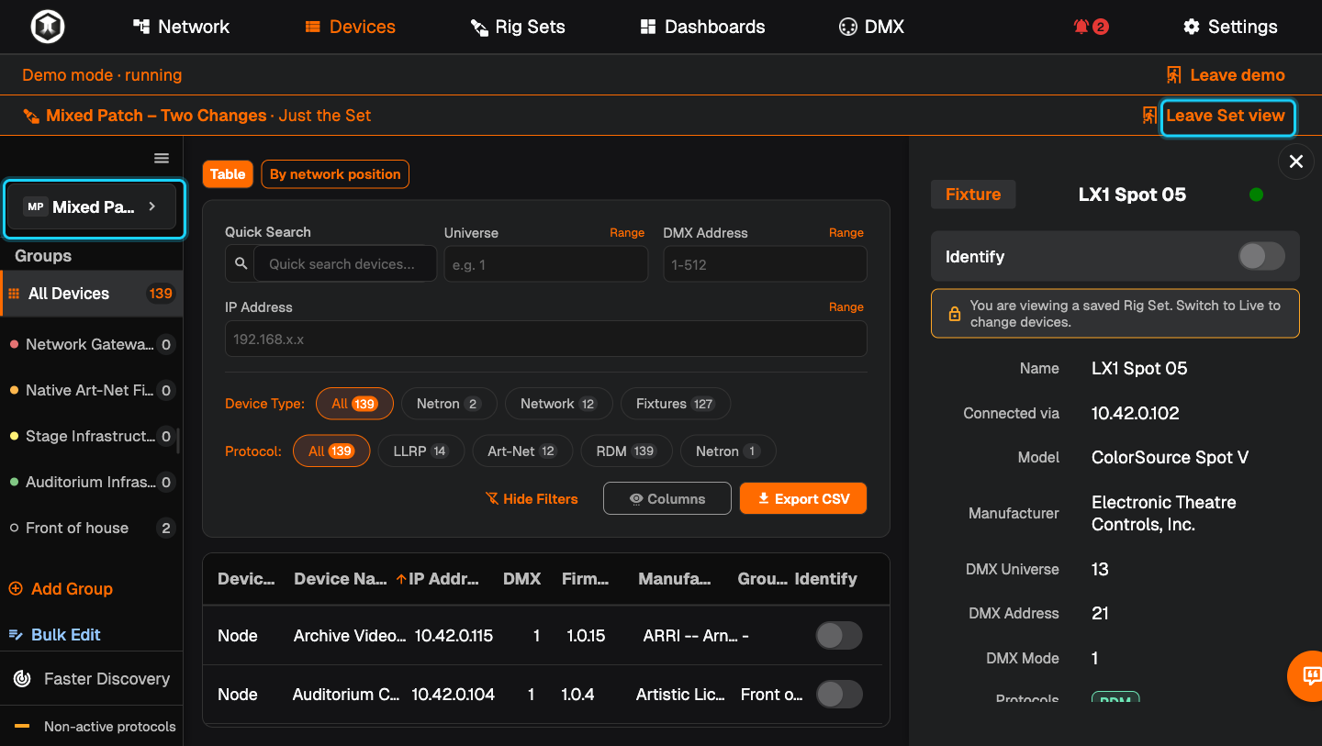This screenshot has height=746, width=1322.
Task: Switch to the DMX tab
Action: tap(872, 27)
